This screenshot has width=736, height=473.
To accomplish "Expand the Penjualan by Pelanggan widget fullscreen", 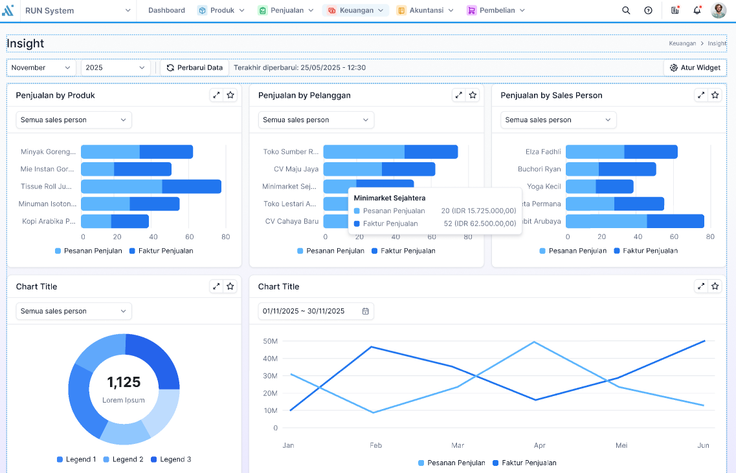I will [458, 95].
